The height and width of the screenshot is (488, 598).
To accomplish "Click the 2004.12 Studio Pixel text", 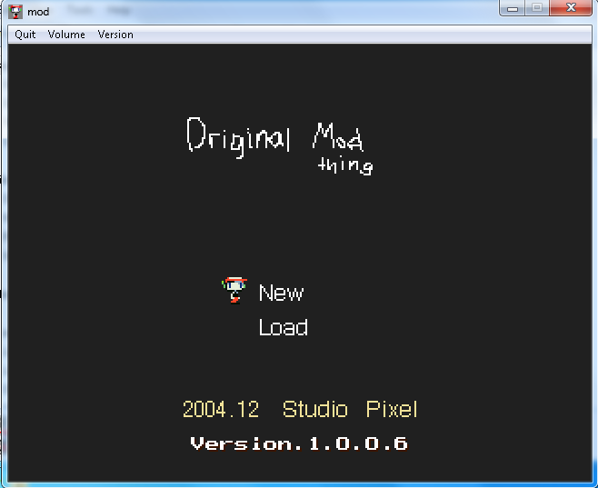I will click(300, 409).
